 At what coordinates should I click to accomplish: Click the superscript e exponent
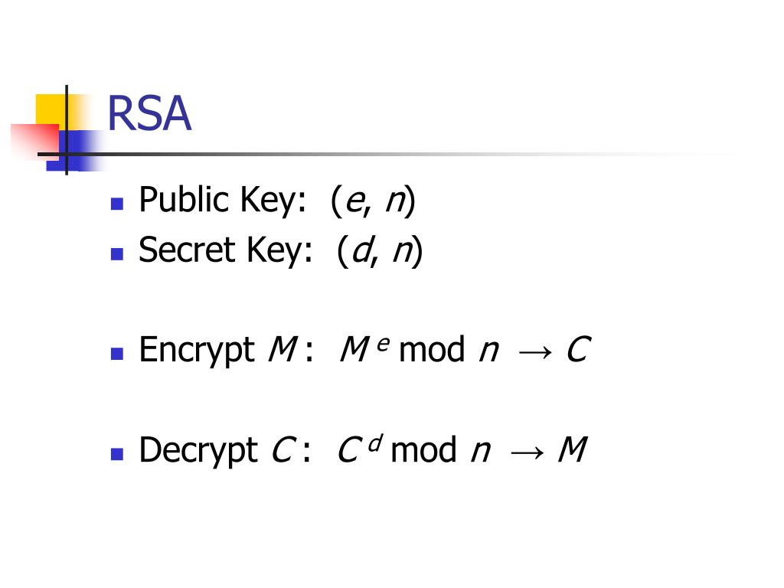[x=383, y=344]
